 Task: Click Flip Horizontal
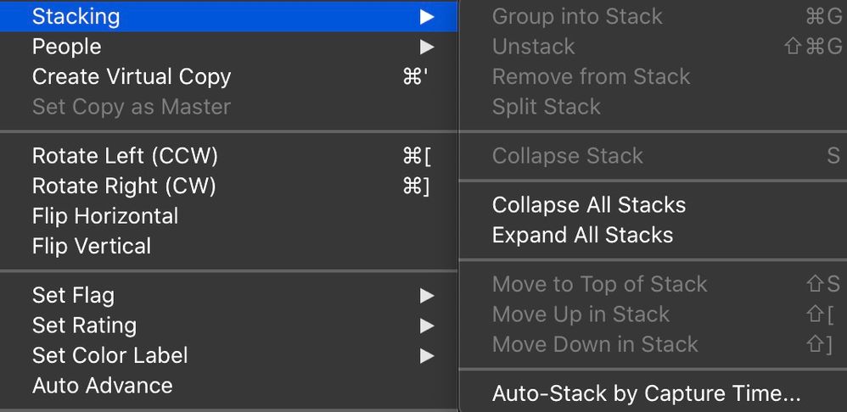click(105, 216)
